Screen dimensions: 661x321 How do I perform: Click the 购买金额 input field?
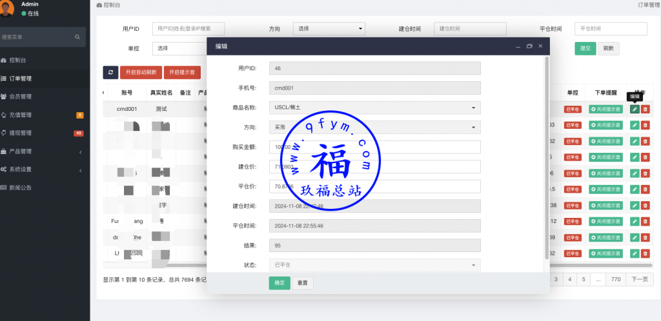[x=374, y=147]
